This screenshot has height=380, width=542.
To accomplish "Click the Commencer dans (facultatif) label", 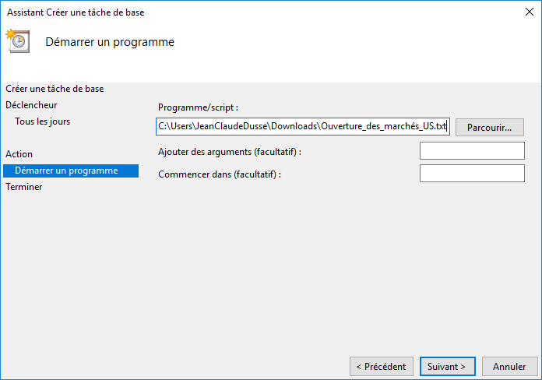I will (219, 174).
